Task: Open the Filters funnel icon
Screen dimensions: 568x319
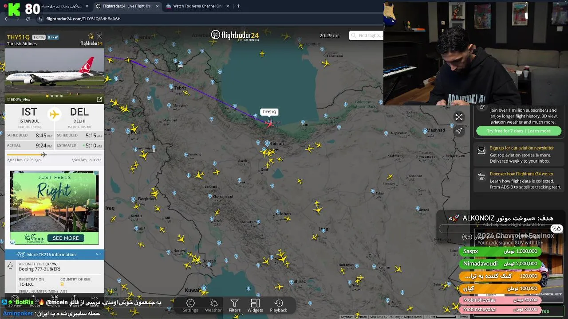Action: click(x=234, y=303)
